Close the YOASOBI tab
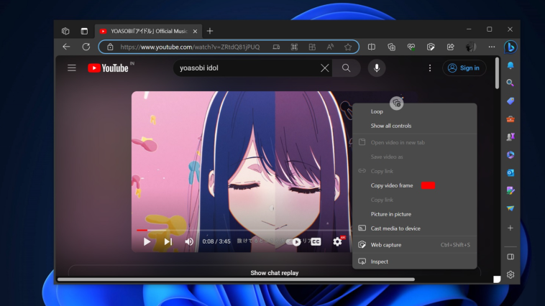545x306 pixels. coord(195,32)
